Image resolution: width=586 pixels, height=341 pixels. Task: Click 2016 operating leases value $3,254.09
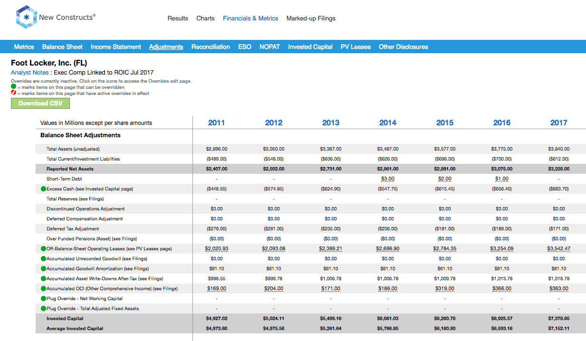click(502, 249)
